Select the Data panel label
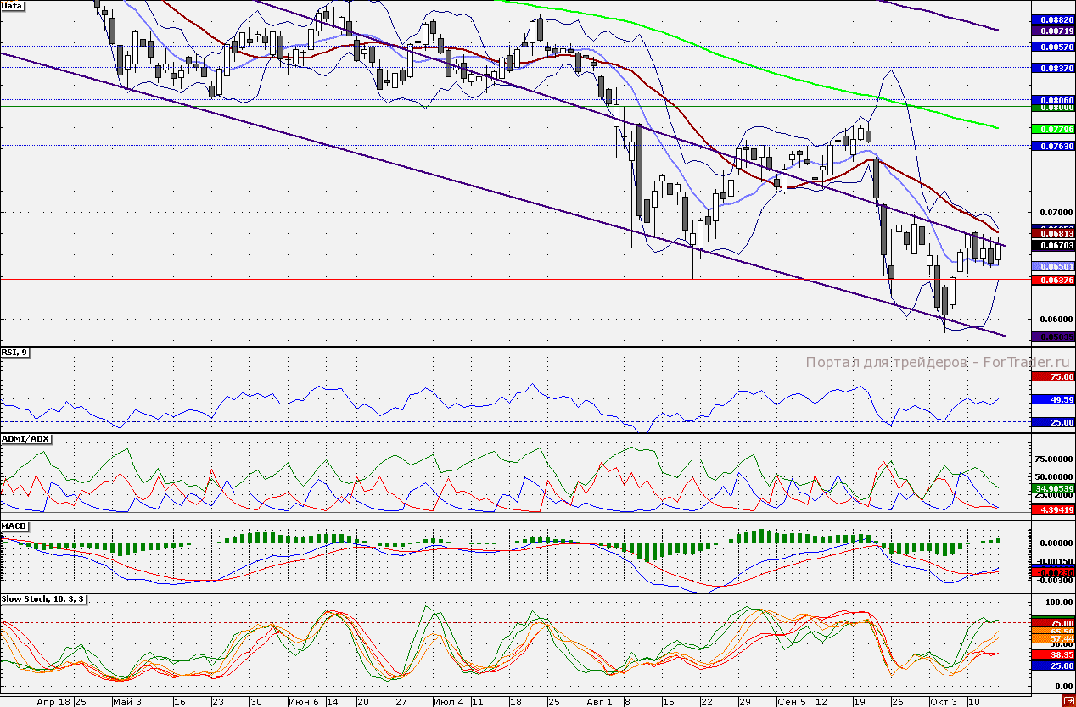Image resolution: width=1076 pixels, height=707 pixels. coord(13,5)
